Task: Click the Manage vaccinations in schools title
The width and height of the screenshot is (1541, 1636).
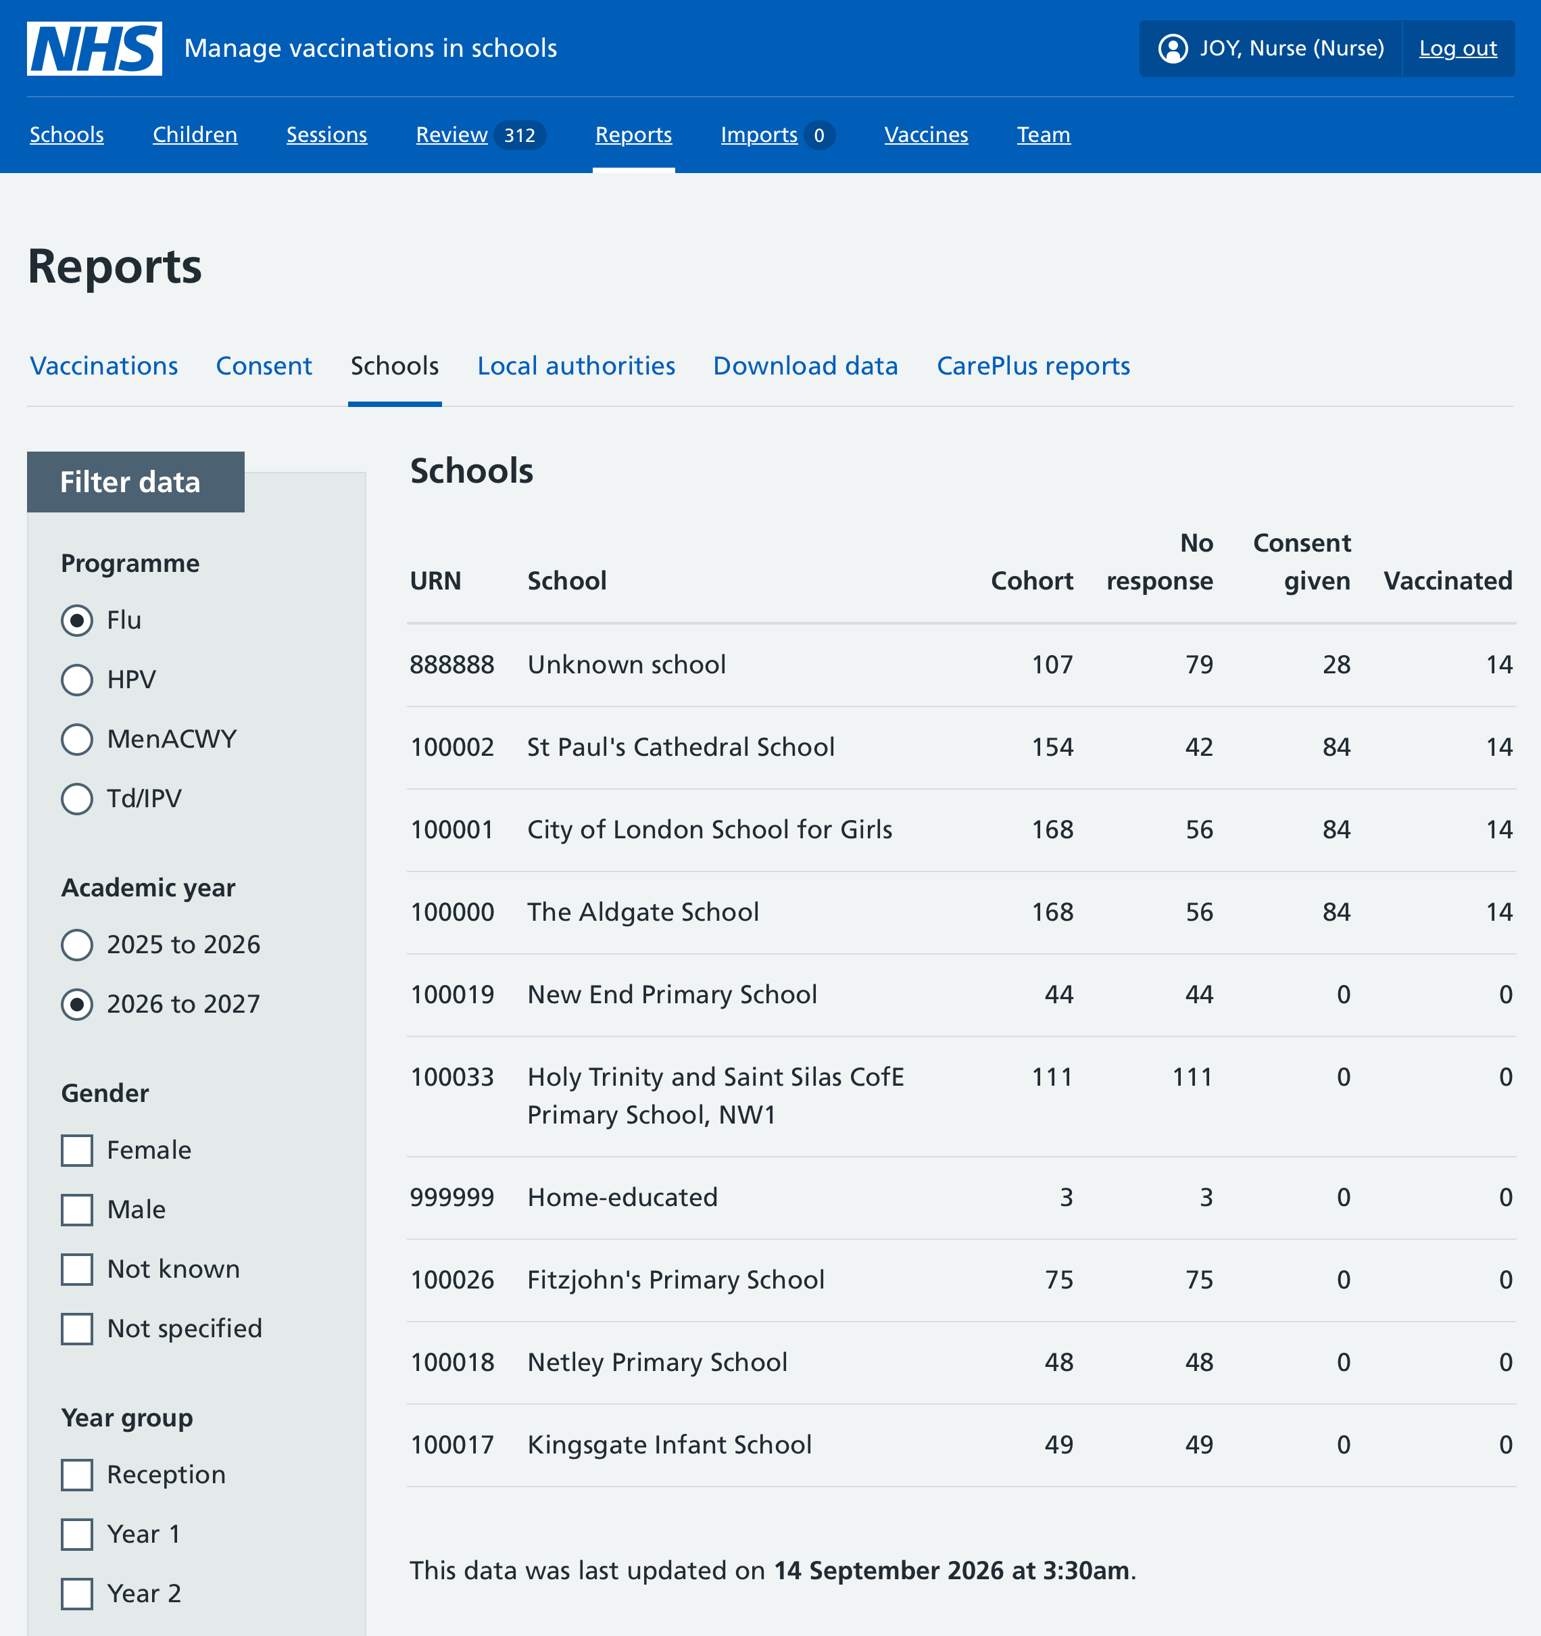Action: point(371,49)
